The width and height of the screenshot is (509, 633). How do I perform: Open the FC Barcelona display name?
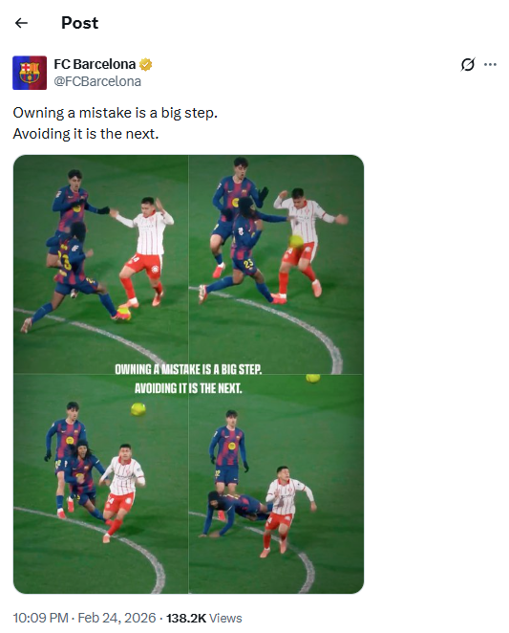click(x=95, y=64)
